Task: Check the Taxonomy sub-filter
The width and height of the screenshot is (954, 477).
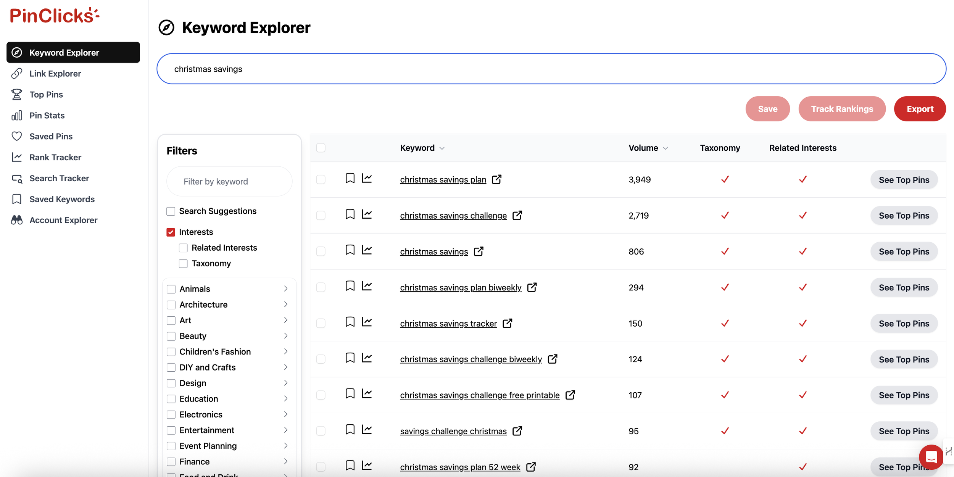Action: pyautogui.click(x=183, y=264)
